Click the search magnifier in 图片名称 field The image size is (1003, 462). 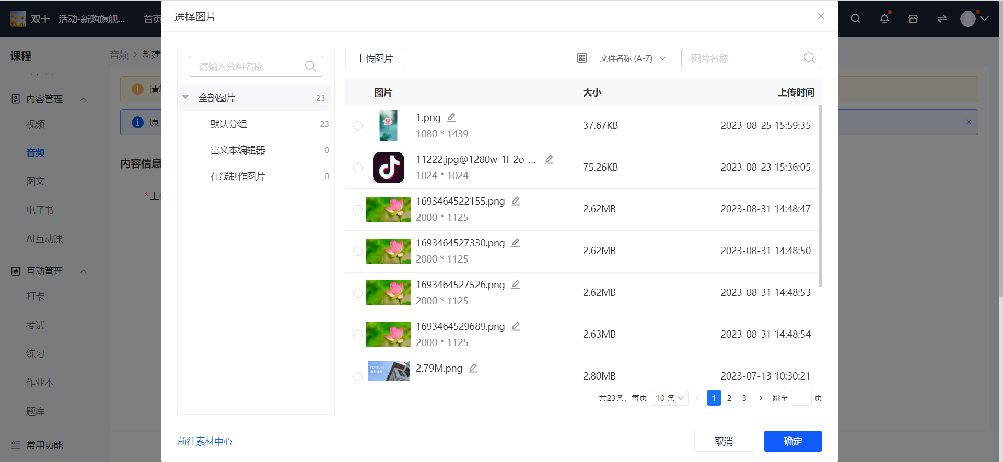809,58
